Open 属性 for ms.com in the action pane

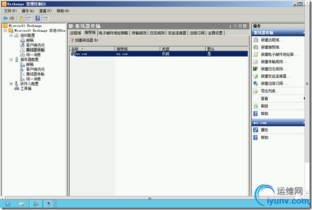tap(264, 130)
